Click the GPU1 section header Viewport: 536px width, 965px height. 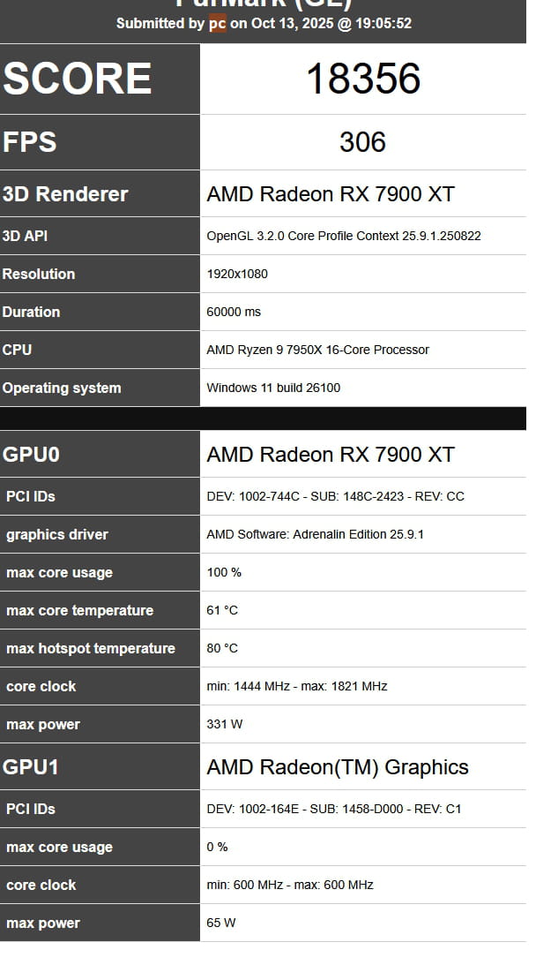[32, 766]
